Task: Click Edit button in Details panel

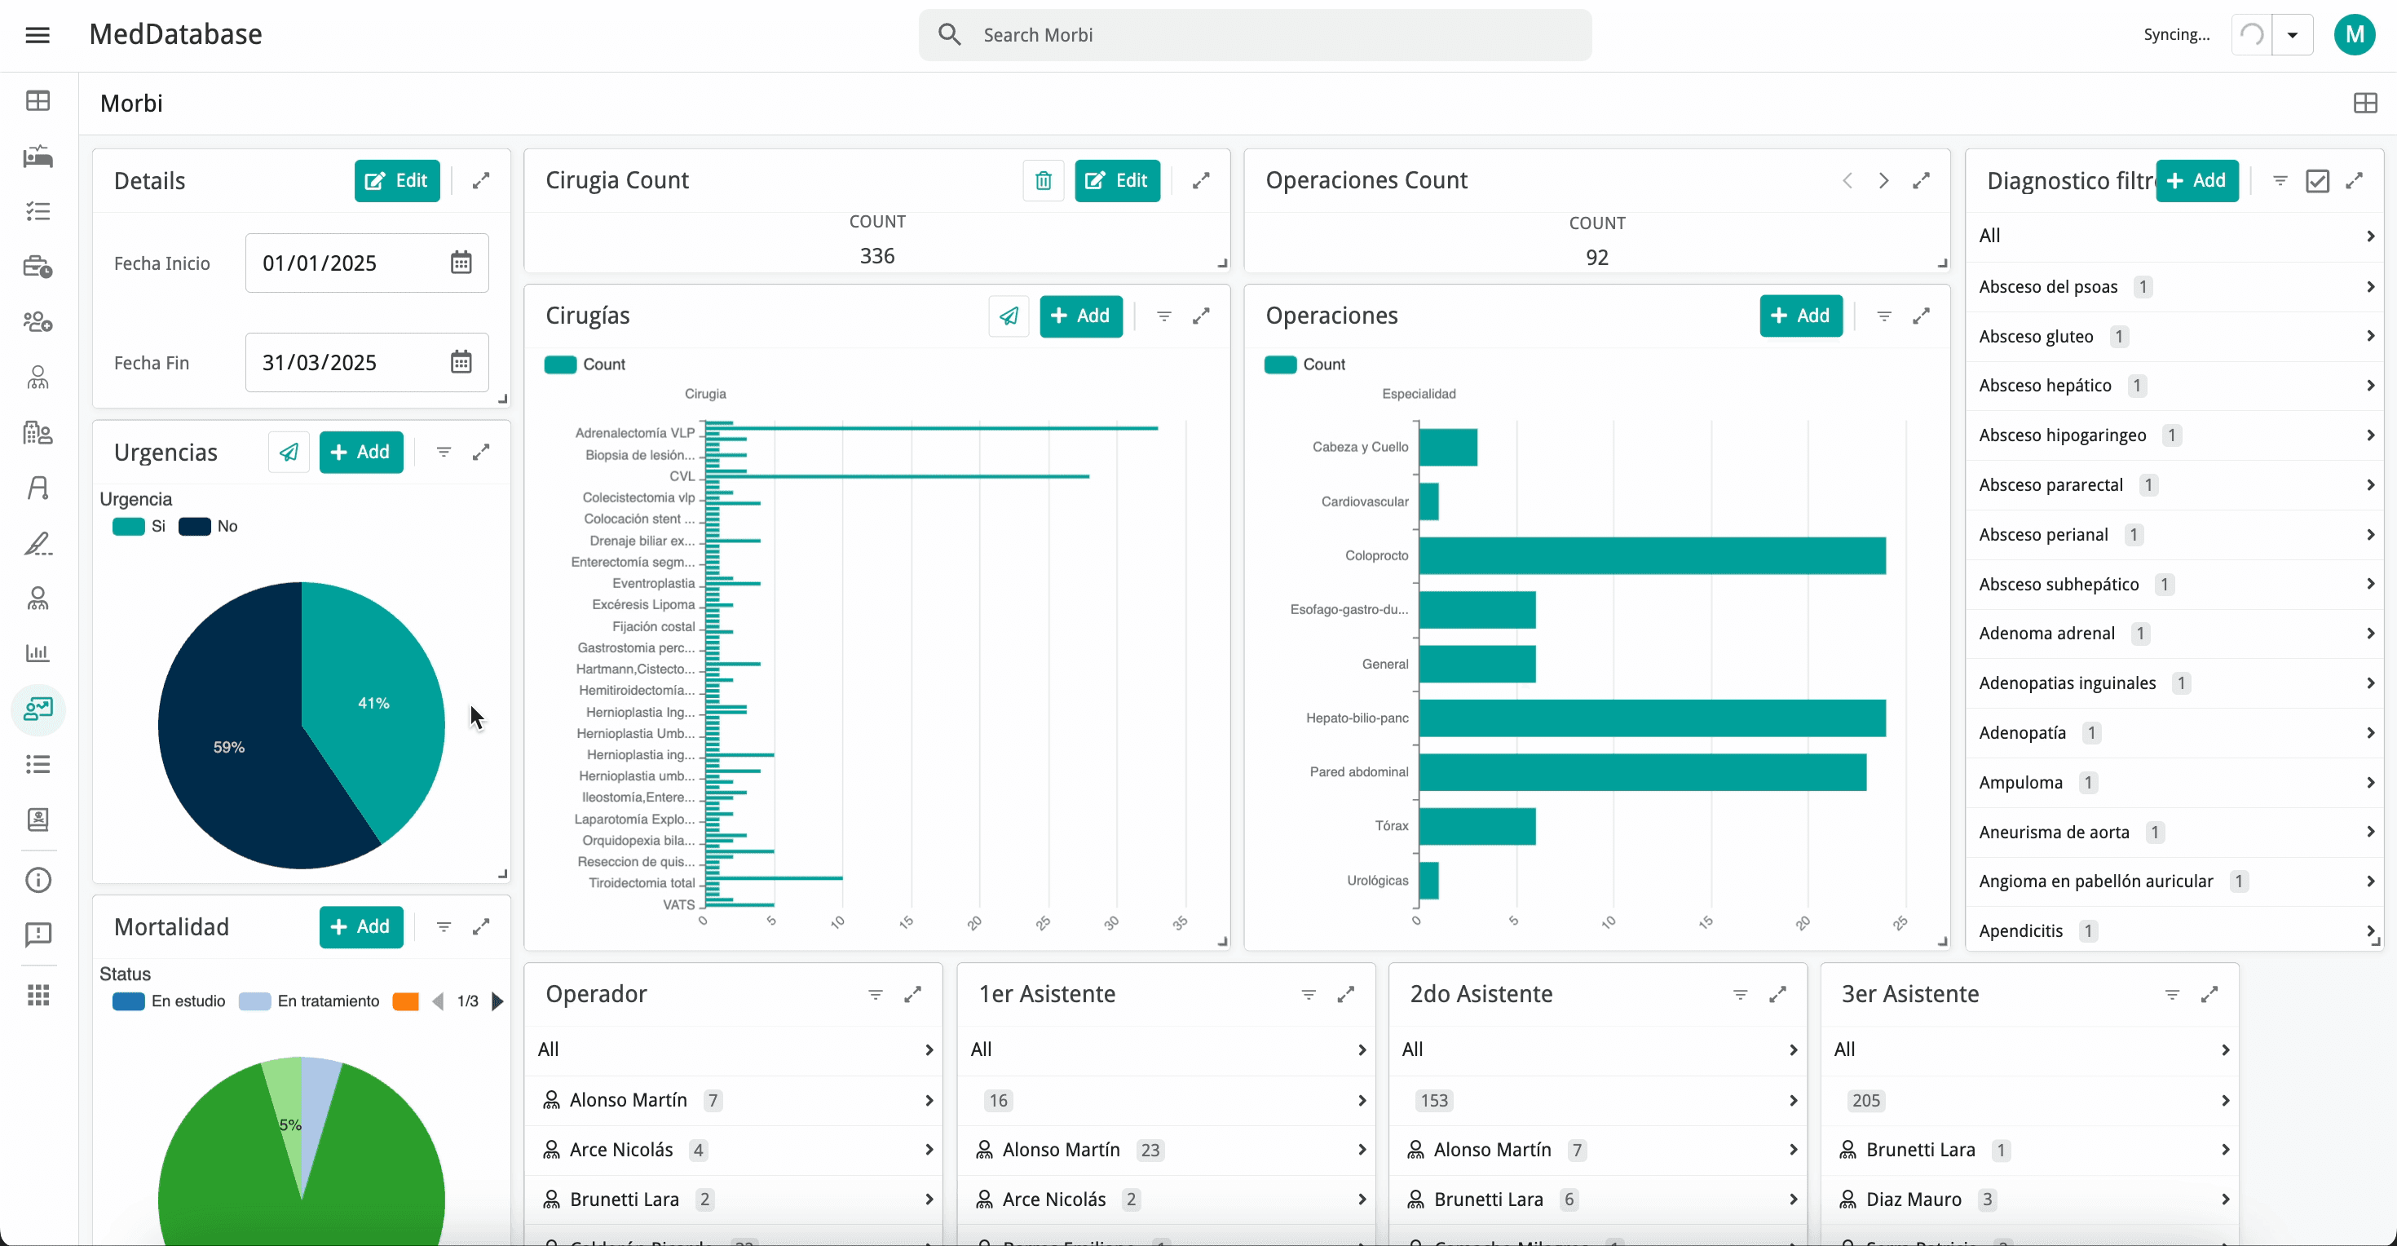Action: 396,180
